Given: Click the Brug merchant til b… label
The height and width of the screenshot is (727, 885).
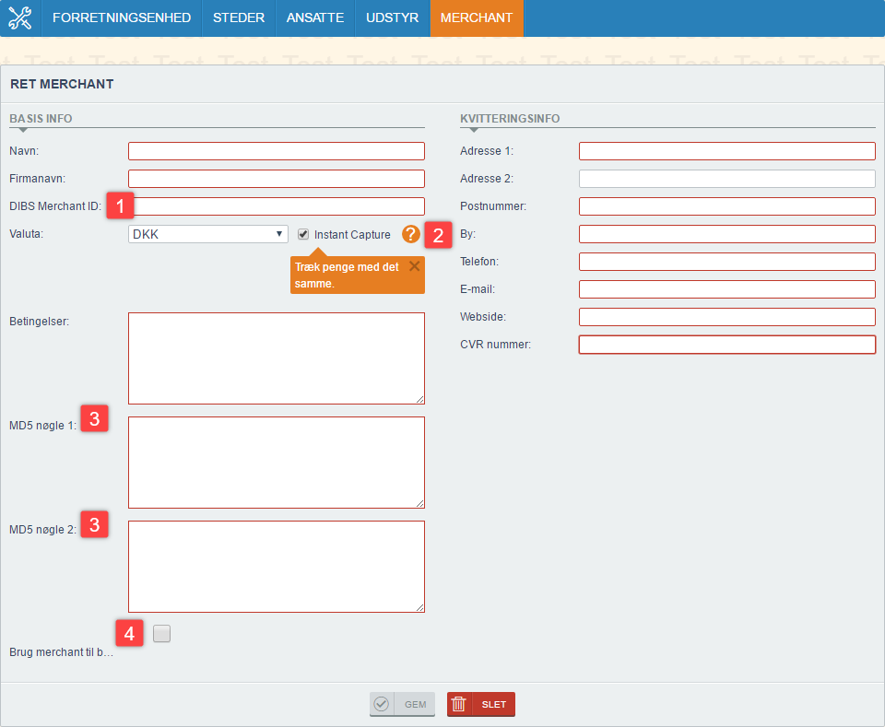Looking at the screenshot, I should coord(61,652).
